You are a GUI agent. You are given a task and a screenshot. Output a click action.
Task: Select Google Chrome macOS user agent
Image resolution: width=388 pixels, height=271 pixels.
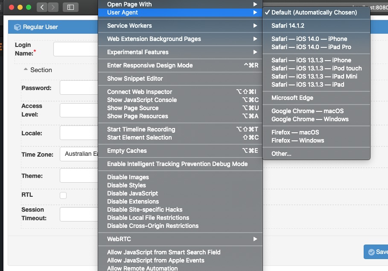coord(316,111)
